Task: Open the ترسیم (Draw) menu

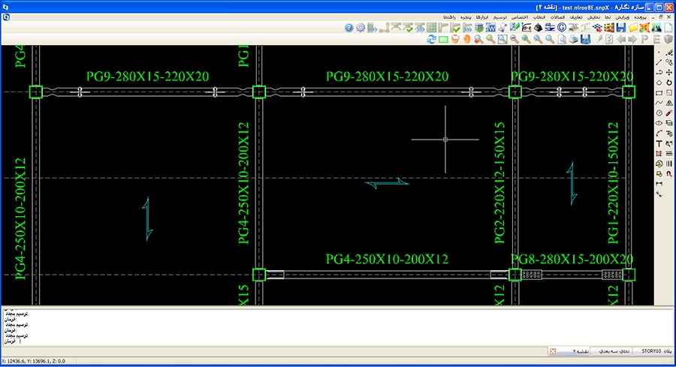Action: point(499,16)
